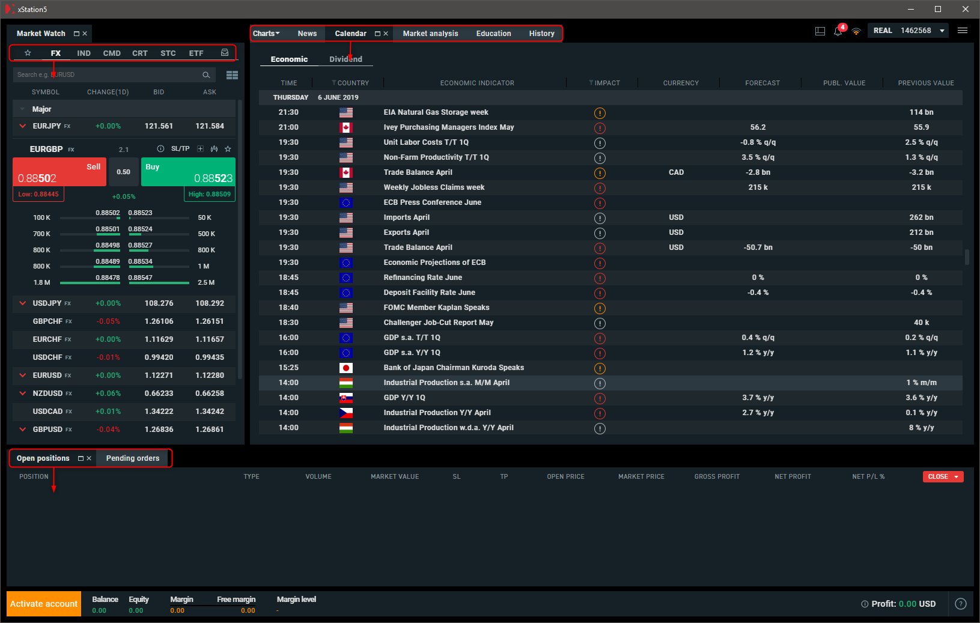This screenshot has width=980, height=623.
Task: Detach the Open positions panel with window icon
Action: (81, 458)
